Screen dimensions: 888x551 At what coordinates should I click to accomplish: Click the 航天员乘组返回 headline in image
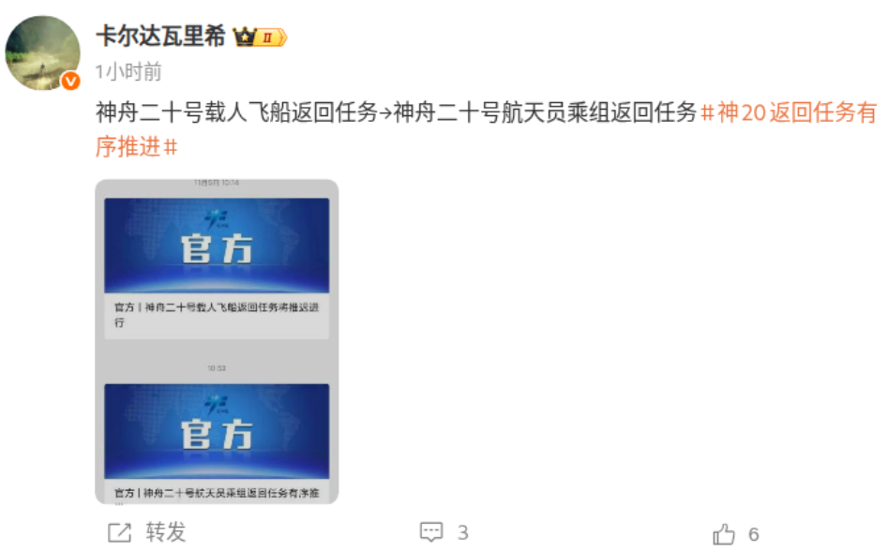[217, 493]
